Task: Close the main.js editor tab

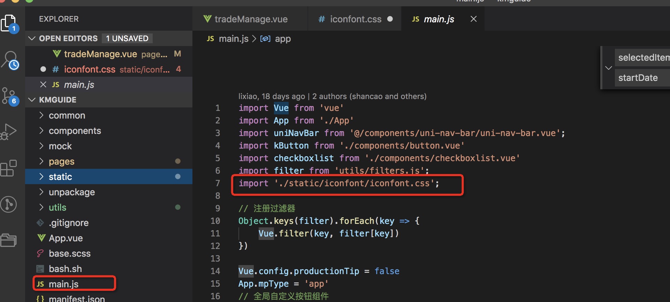Action: coord(473,19)
